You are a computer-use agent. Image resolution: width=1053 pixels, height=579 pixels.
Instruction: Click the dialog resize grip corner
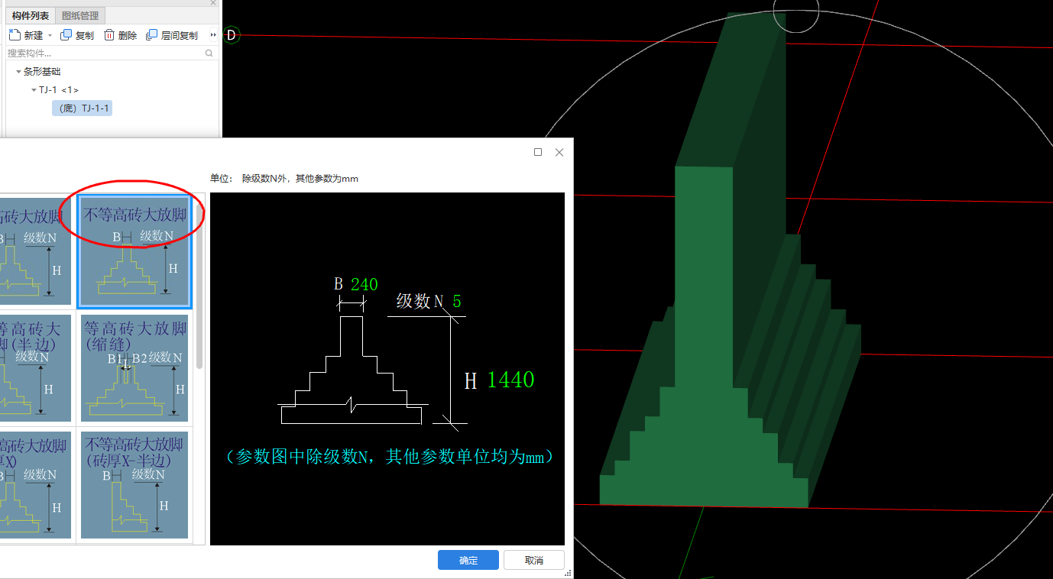point(568,573)
